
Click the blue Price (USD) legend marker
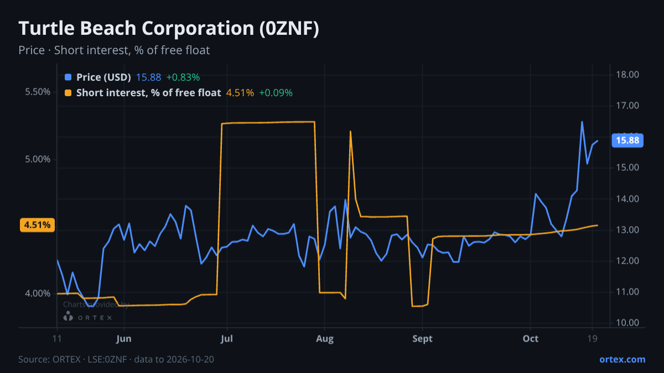tap(68, 77)
